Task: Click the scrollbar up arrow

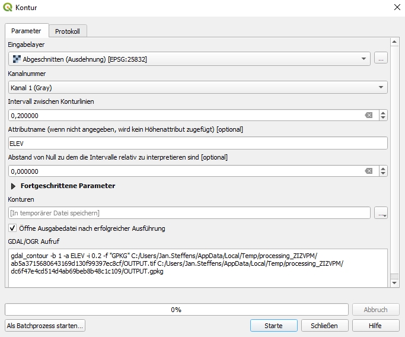Action: 394,42
